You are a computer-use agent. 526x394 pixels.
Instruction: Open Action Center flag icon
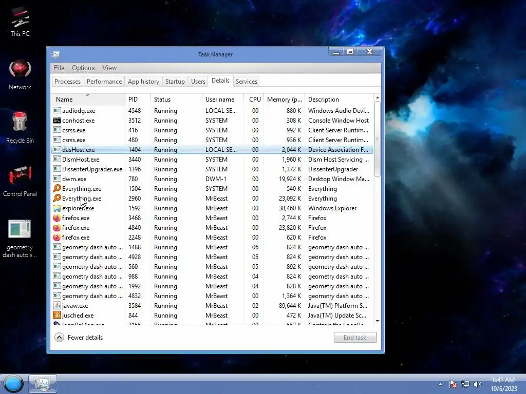453,384
